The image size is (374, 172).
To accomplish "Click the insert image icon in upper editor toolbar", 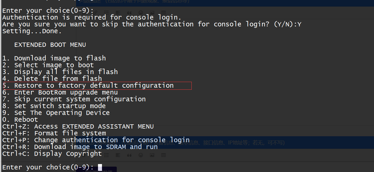I will point(152,12).
